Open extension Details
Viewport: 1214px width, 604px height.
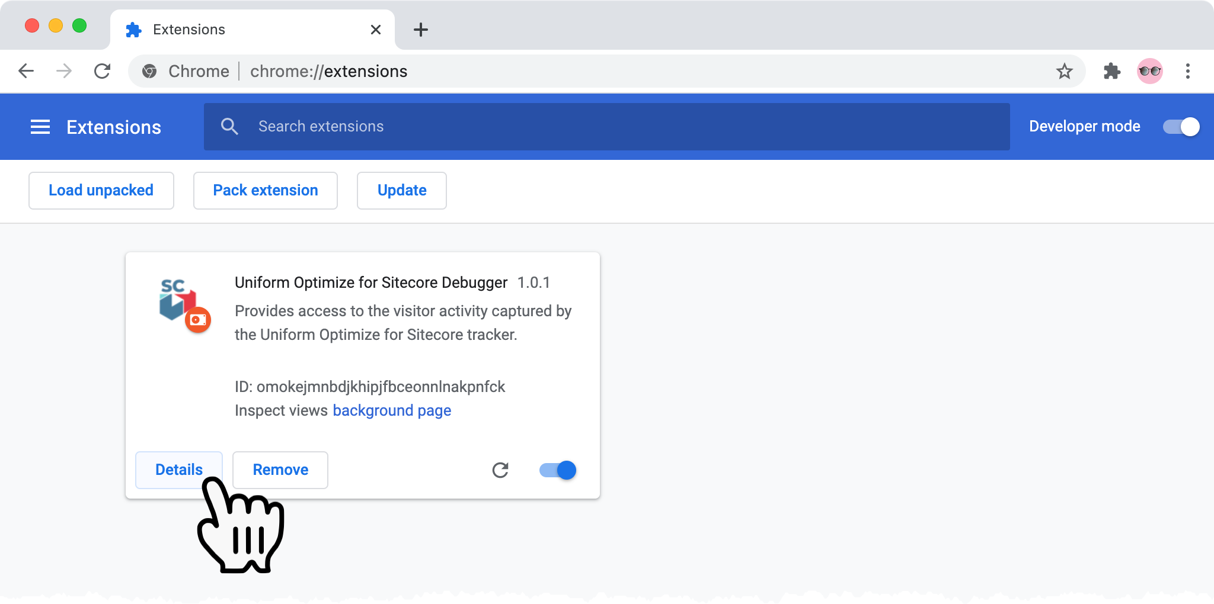point(179,470)
